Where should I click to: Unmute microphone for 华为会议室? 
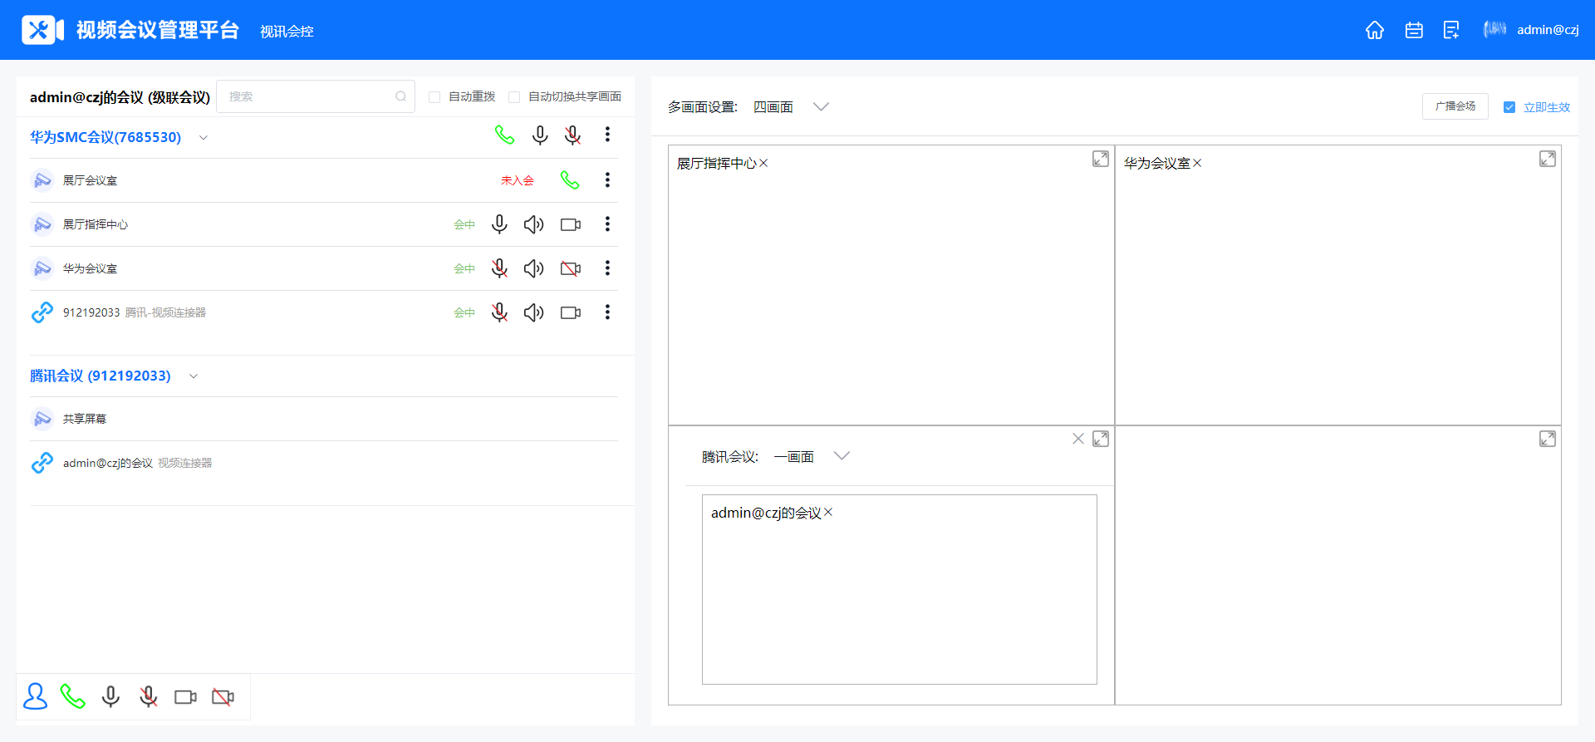[x=499, y=268]
